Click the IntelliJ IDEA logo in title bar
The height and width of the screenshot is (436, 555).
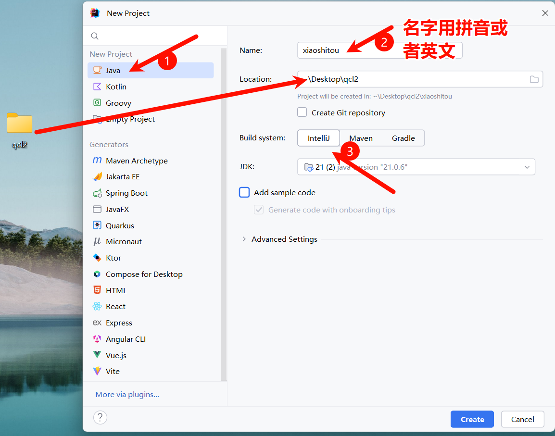95,13
